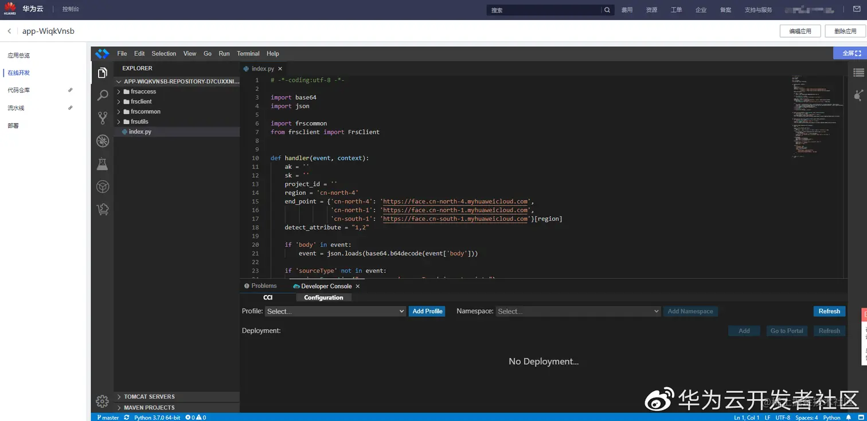867x421 pixels.
Task: Click UTF-8 encoding in status bar
Action: (x=783, y=418)
